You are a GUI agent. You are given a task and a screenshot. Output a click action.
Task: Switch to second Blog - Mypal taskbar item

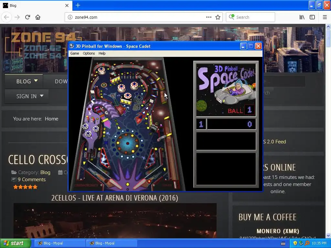tap(112, 243)
